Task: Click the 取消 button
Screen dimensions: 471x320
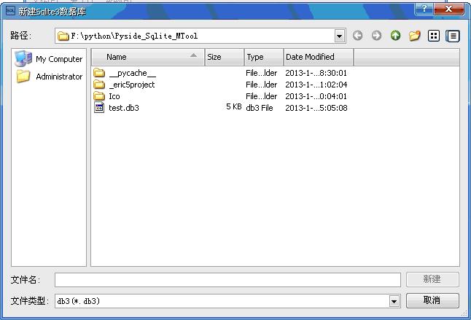Action: point(432,300)
